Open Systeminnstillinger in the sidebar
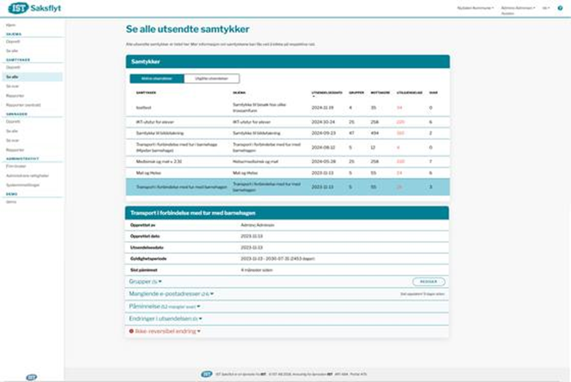Viewport: 571px width, 382px height. pos(23,184)
